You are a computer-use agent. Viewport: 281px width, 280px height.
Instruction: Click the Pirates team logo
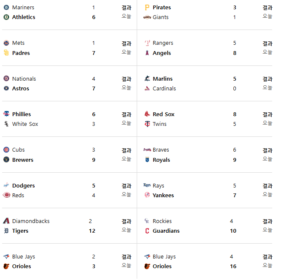point(147,8)
